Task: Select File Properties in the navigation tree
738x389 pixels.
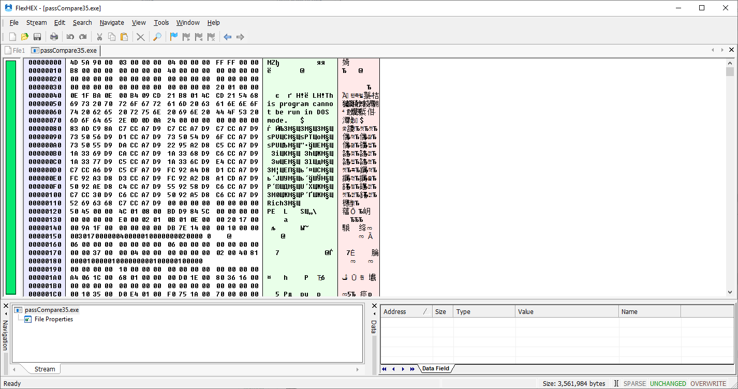Action: coord(53,319)
